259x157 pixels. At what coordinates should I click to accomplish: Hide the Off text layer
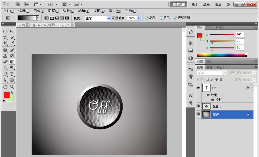(198, 88)
